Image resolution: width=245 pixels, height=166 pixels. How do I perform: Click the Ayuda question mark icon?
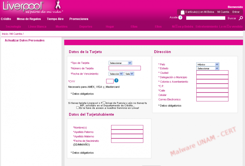180,18
